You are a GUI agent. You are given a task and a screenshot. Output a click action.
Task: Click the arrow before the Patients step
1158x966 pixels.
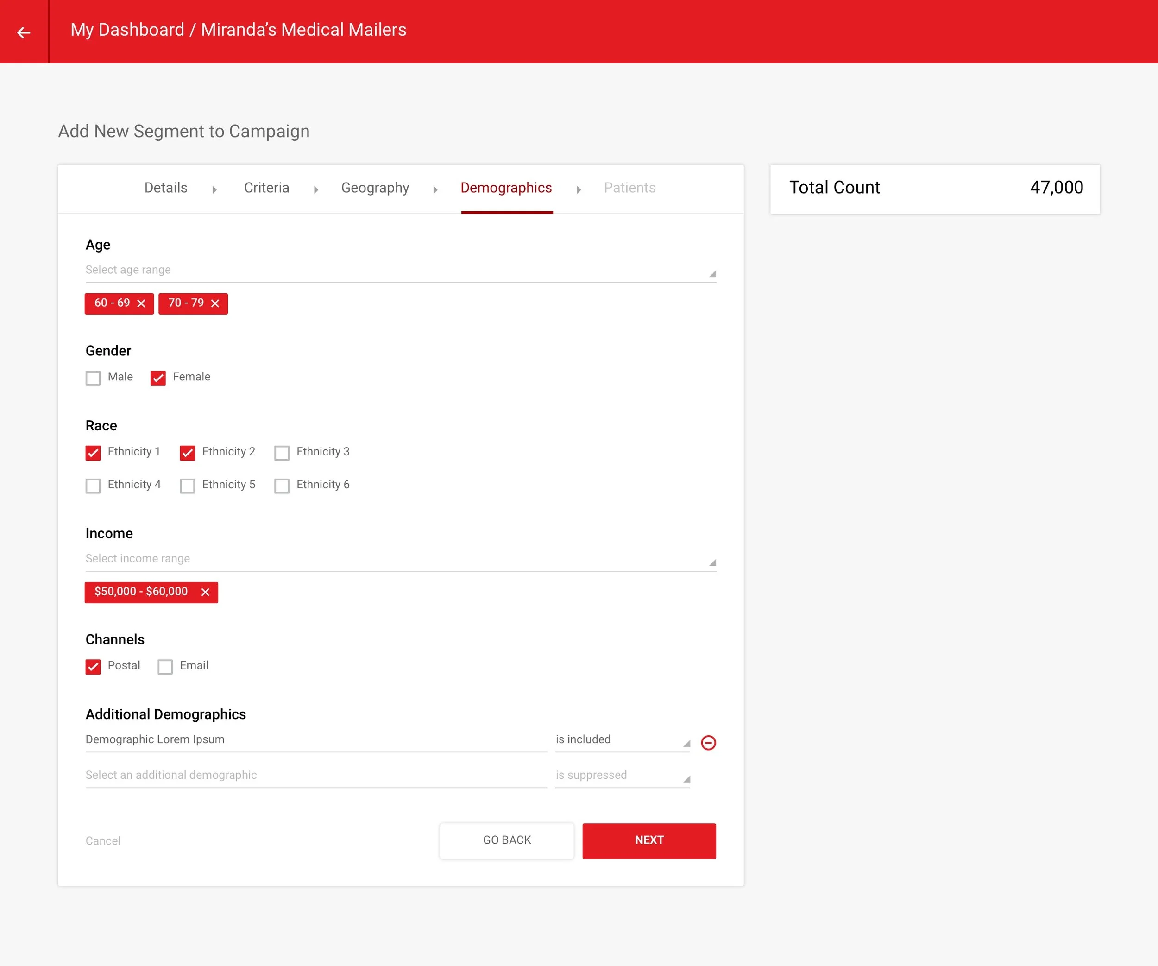tap(579, 190)
